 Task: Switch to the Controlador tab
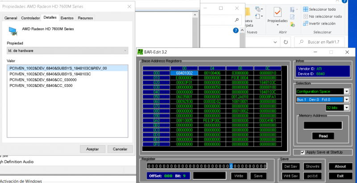(31, 18)
